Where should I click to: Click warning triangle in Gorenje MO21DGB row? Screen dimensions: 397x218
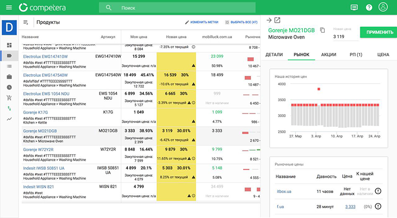pos(193,140)
